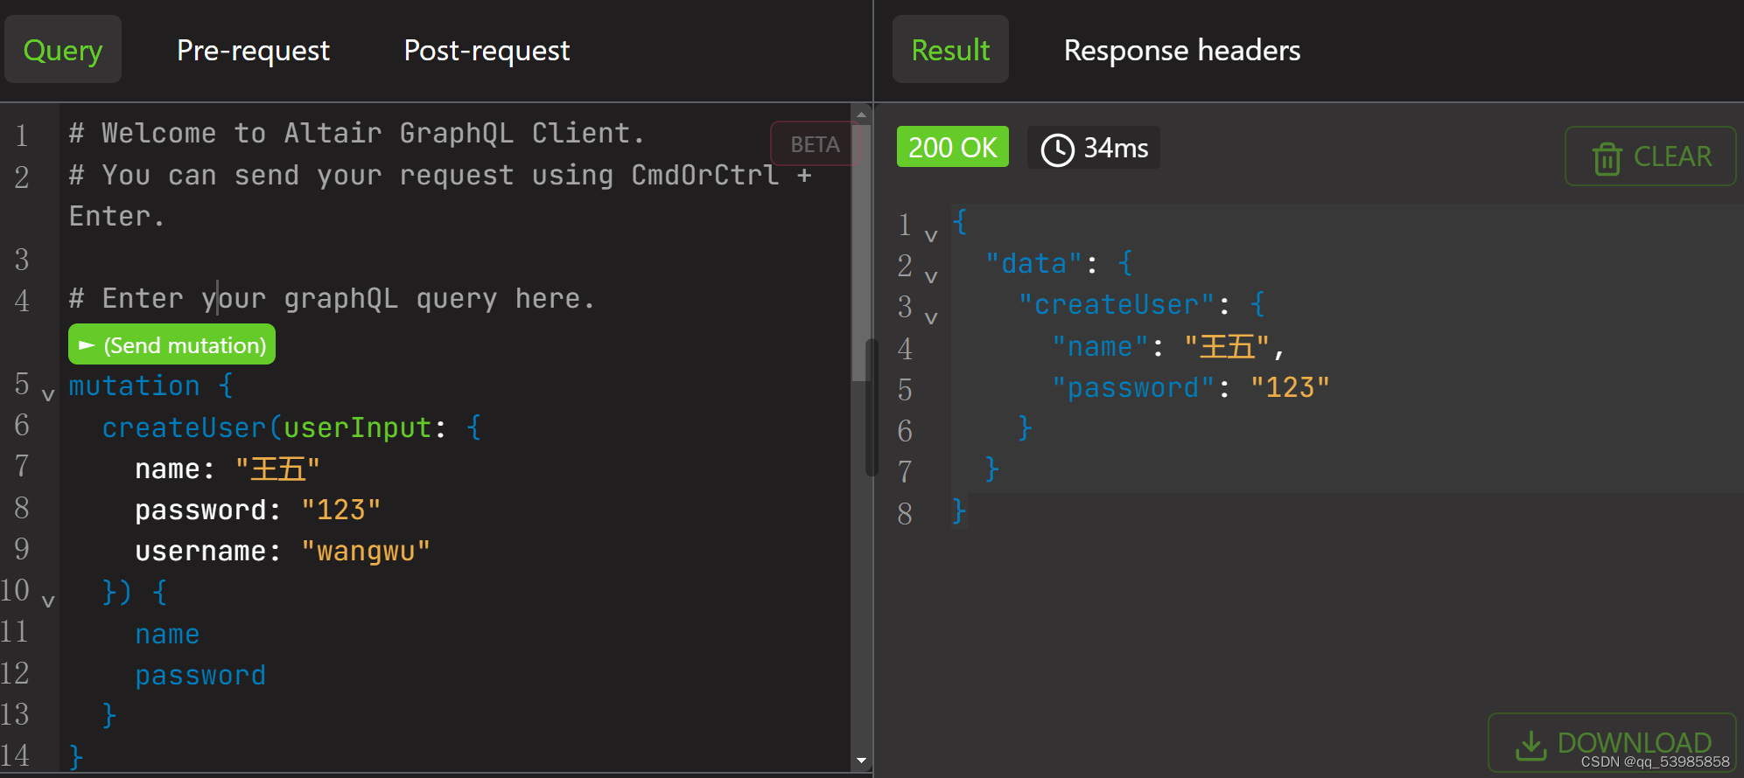The image size is (1744, 778).
Task: Collapse the root object fold arrow in result
Action: (931, 236)
